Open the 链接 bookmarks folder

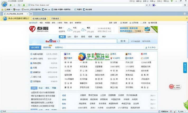coord(8,9)
